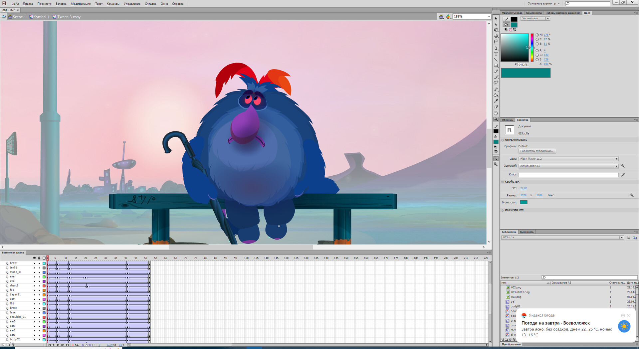Viewport: 639px width, 349px height.
Task: Open the Модификация menu
Action: tap(81, 4)
